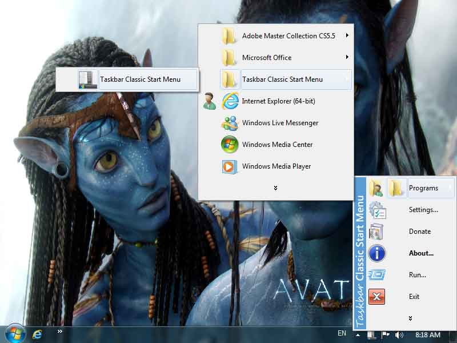Click the Windows Media Player icon
The height and width of the screenshot is (343, 457).
pyautogui.click(x=229, y=166)
